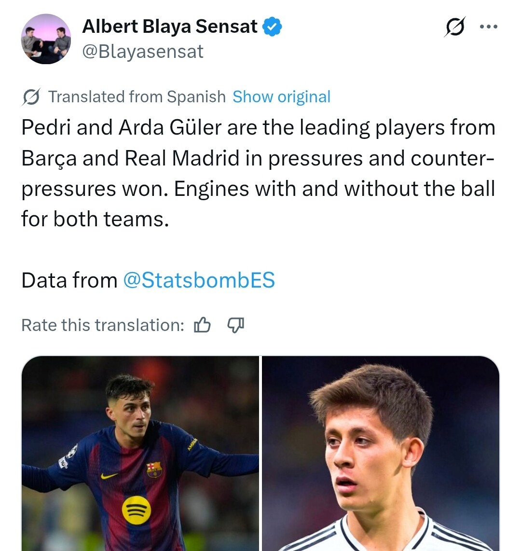Screen dimensions: 521x551
Task: Click the 'Data from' text line
Action: 69,280
